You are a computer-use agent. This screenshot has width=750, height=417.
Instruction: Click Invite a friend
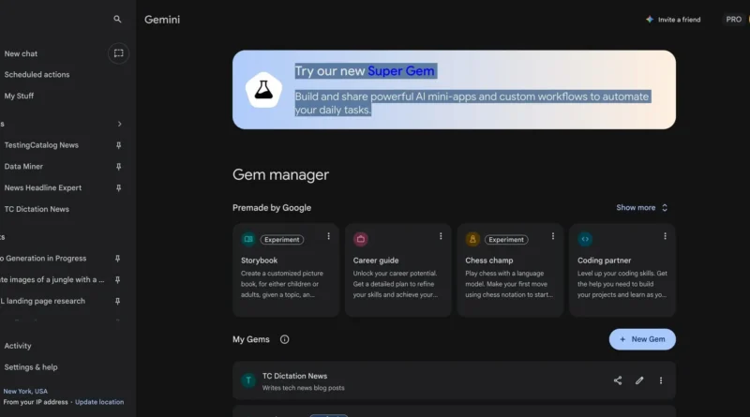[679, 20]
